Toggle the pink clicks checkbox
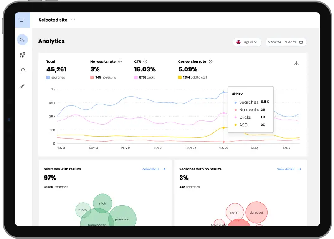Screen dimensions: 334x239 136,77
